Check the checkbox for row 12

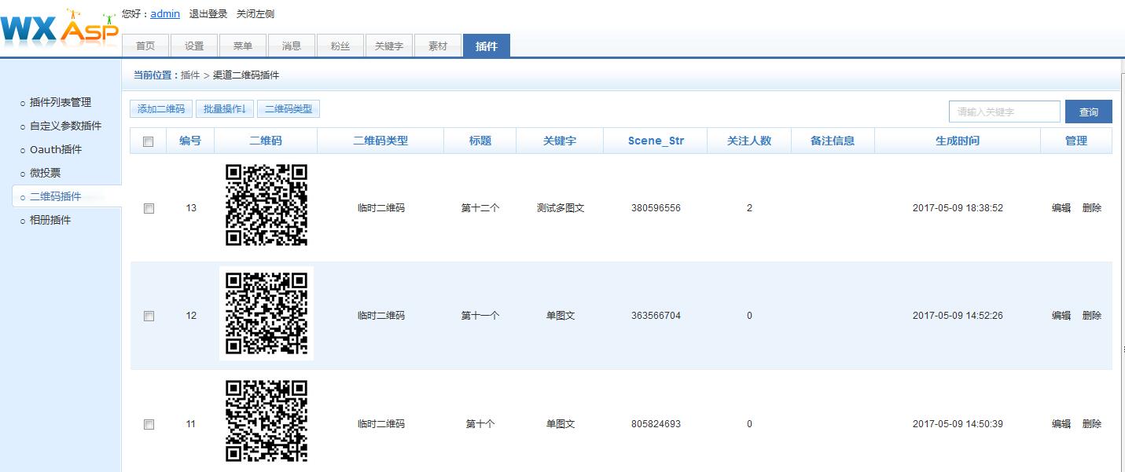point(149,316)
